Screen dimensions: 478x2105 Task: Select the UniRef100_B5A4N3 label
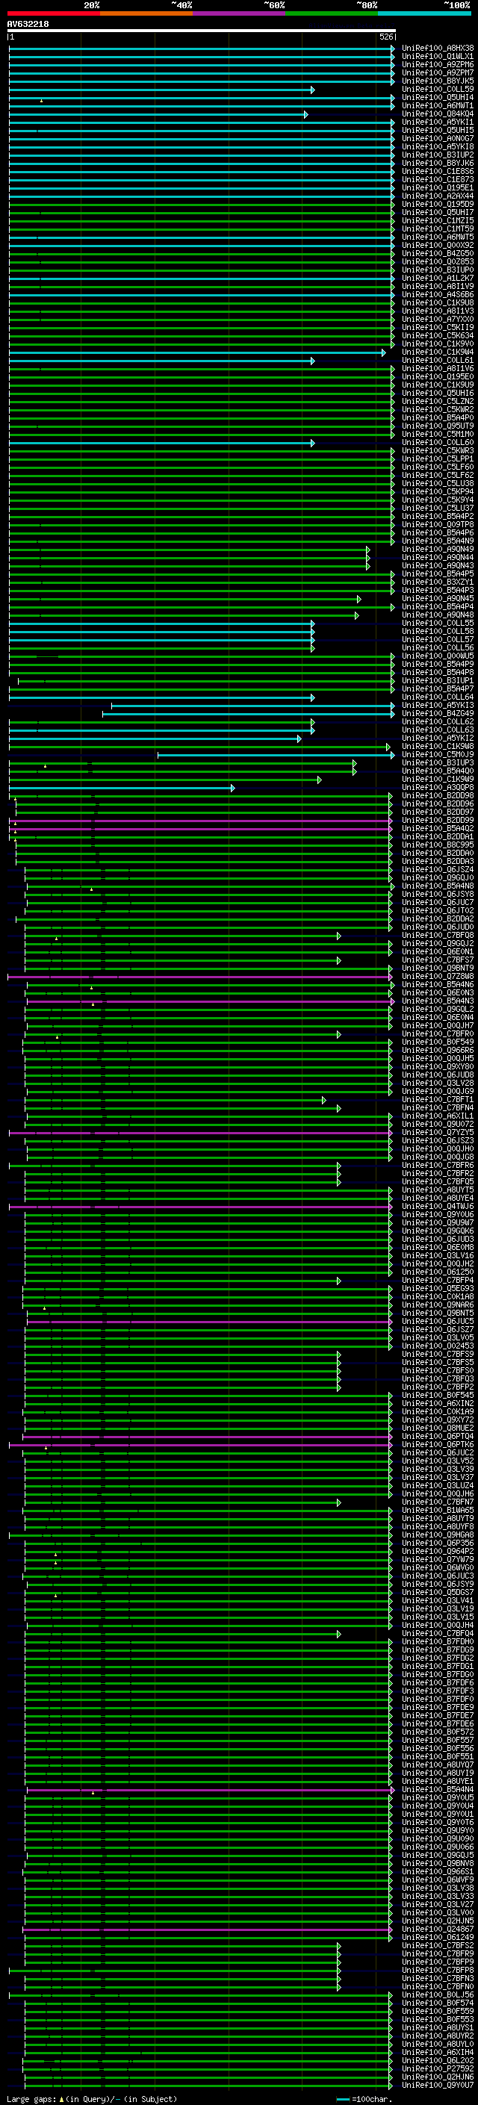pyautogui.click(x=437, y=1002)
